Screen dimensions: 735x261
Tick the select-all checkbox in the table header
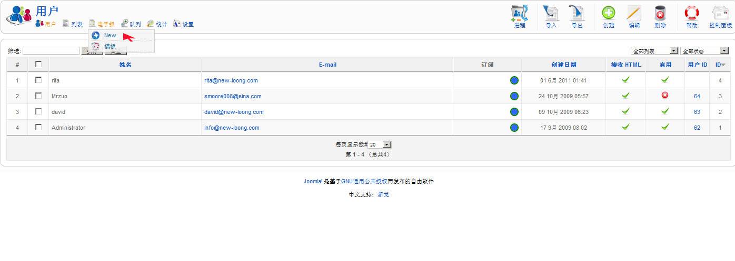click(x=38, y=65)
